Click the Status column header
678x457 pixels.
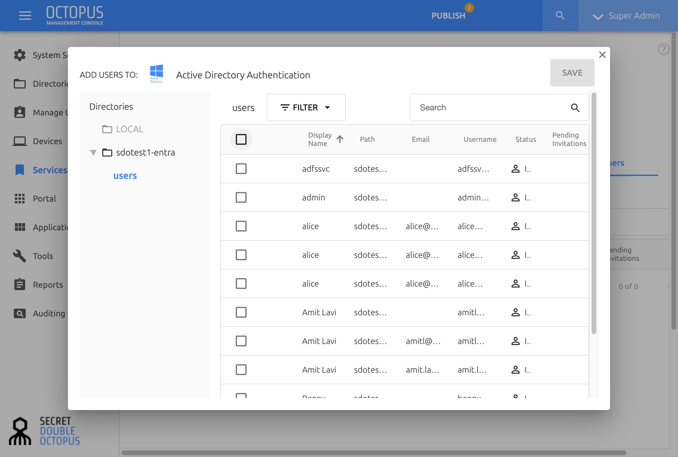pyautogui.click(x=526, y=139)
